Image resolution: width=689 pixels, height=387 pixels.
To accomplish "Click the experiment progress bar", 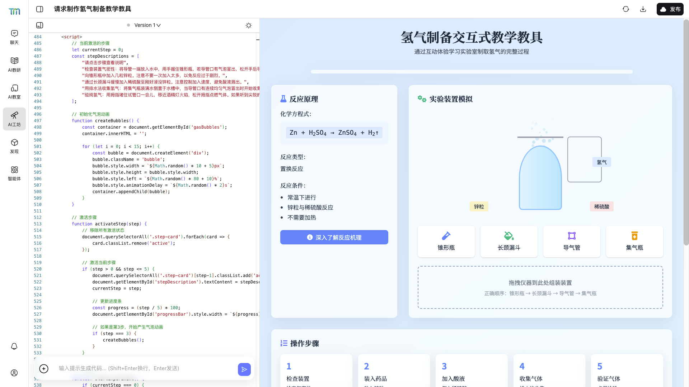I will (472, 72).
